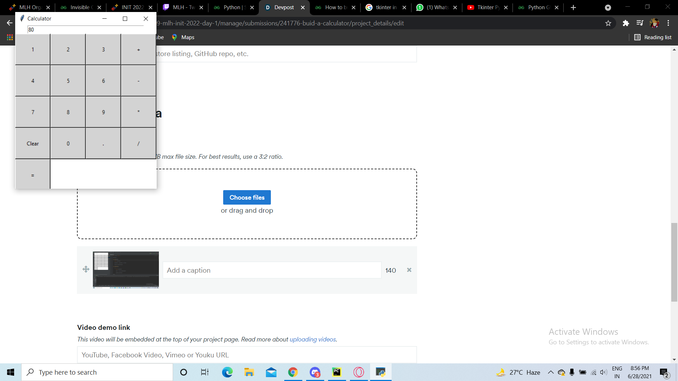Click the uploaded screenshot thumbnail
The height and width of the screenshot is (381, 678).
pyautogui.click(x=126, y=270)
